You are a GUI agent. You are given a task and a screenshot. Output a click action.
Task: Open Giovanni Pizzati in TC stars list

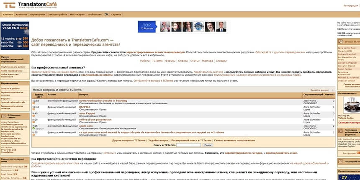point(346,66)
